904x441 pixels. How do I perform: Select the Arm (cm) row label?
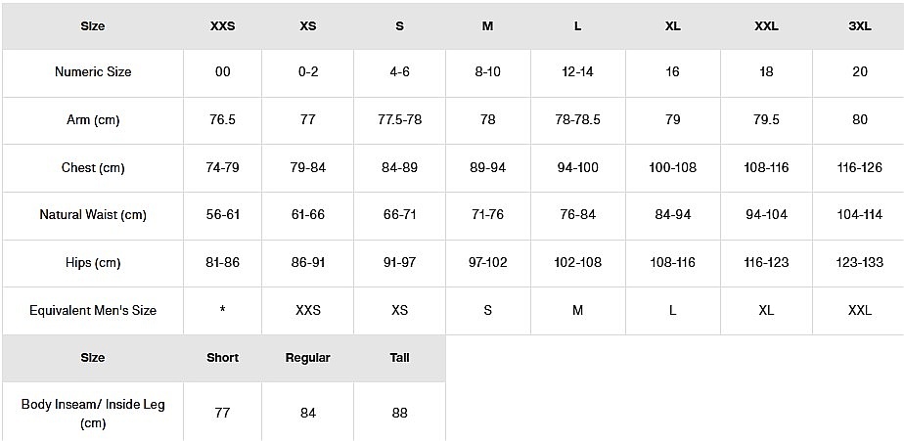[93, 120]
